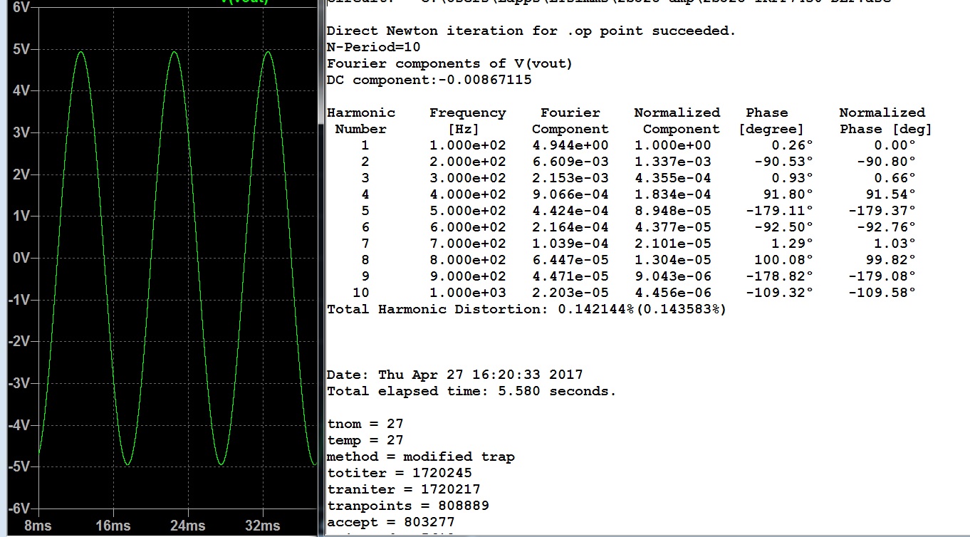
Task: Click frequency value 1.000e+03
Action: click(x=467, y=293)
